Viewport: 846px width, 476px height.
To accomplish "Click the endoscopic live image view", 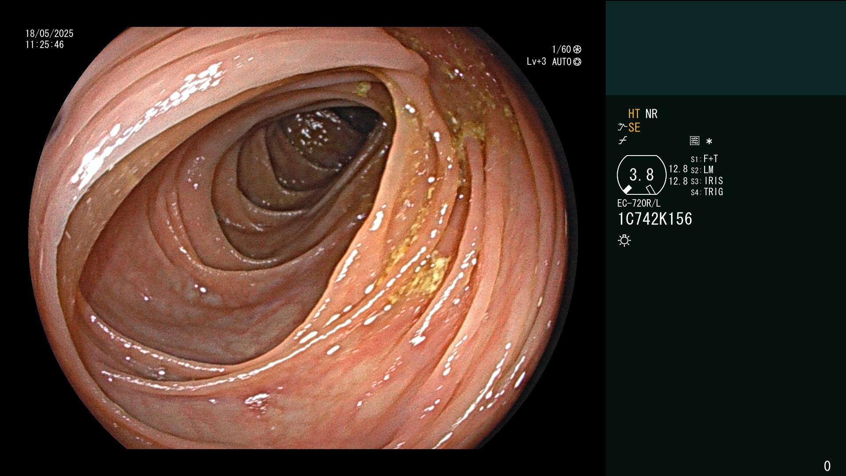I will [x=303, y=238].
